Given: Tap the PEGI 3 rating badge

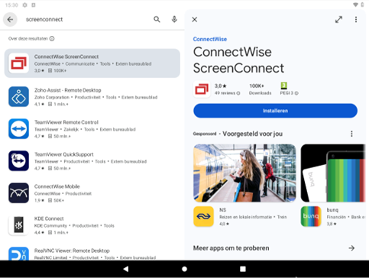Looking at the screenshot, I should (284, 86).
